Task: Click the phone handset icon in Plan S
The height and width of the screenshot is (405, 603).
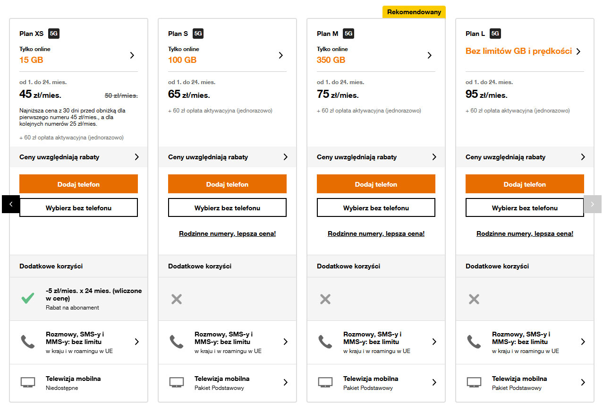Action: [176, 342]
